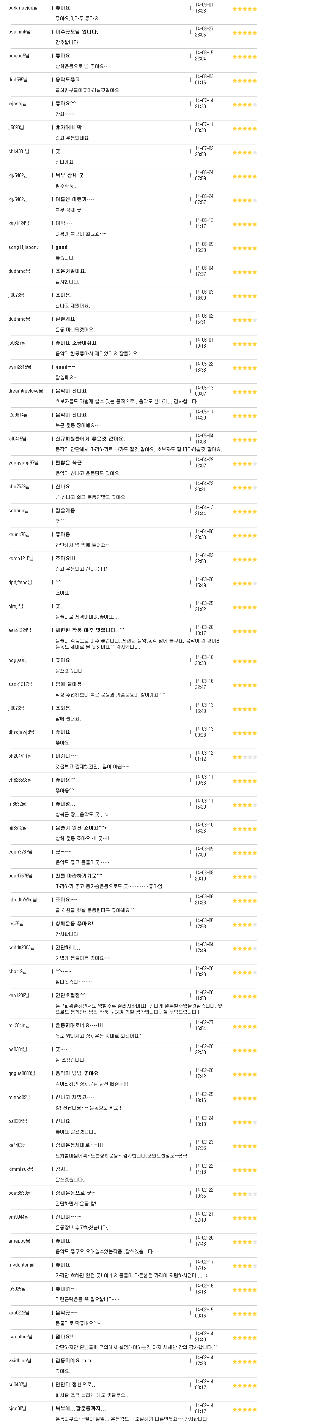Click the star rating on chk4301's review

[244, 153]
